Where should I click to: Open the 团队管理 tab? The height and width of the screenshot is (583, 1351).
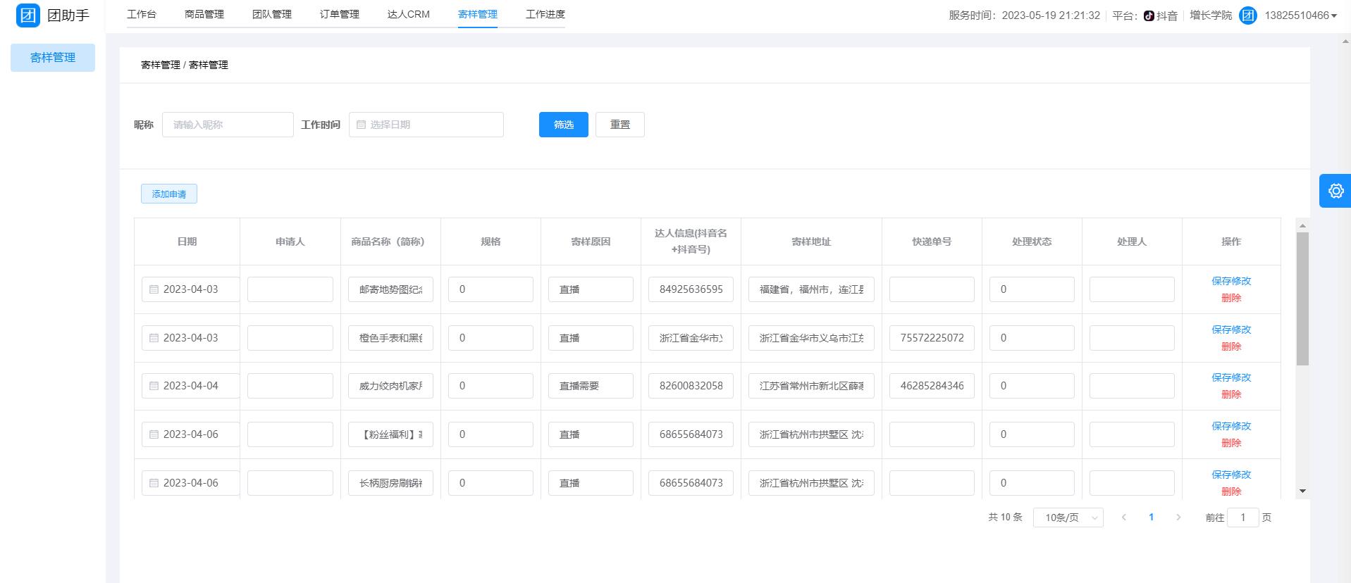pos(272,14)
